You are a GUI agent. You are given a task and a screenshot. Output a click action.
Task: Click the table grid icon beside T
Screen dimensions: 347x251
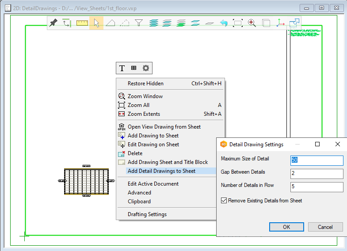[133, 68]
